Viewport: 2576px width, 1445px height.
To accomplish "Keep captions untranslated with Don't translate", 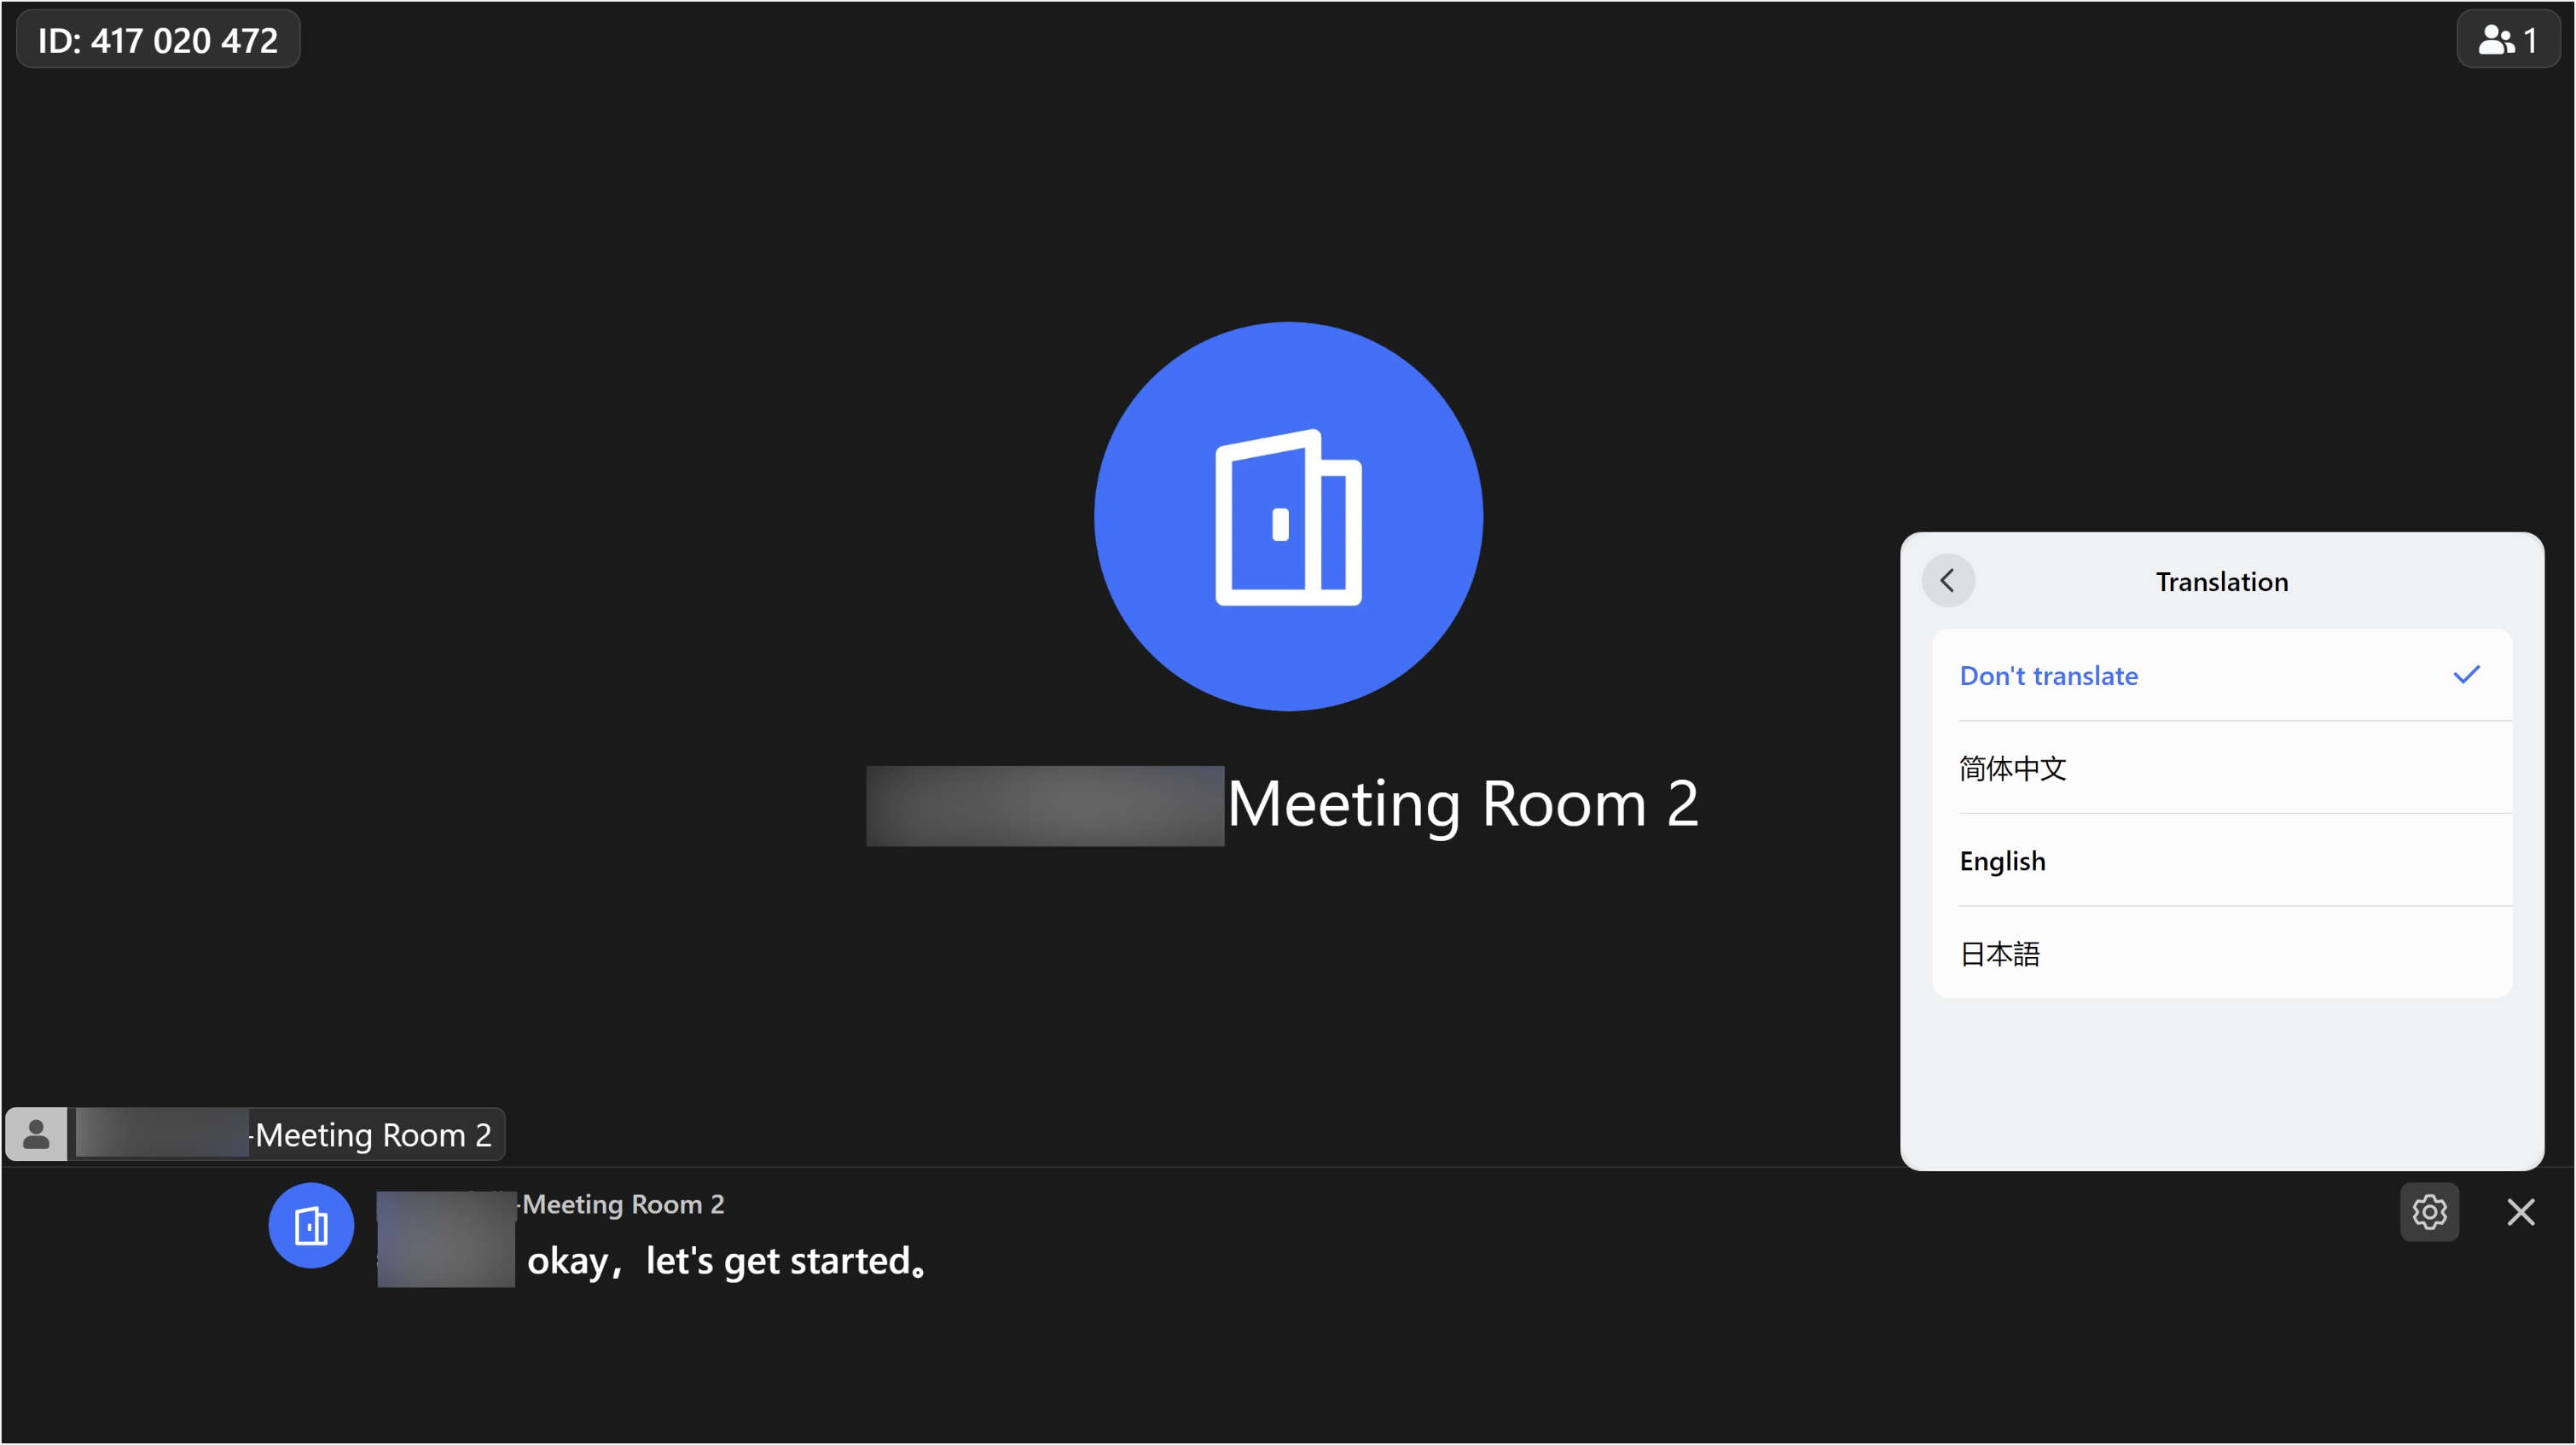I will [2048, 675].
